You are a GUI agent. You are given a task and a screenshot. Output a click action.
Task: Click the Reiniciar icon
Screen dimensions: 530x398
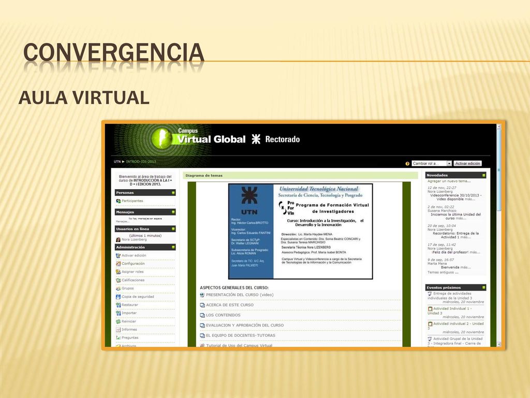pos(118,321)
